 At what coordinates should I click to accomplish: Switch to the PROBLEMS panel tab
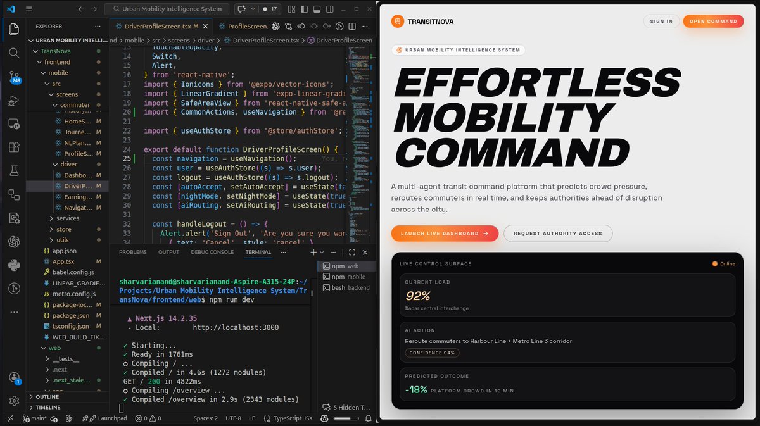pyautogui.click(x=132, y=252)
